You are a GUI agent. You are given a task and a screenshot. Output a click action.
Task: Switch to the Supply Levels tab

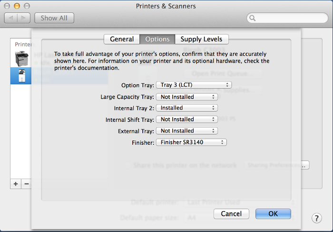click(202, 40)
